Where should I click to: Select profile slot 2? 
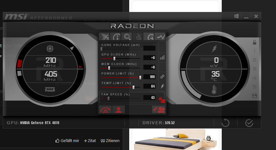[254, 60]
